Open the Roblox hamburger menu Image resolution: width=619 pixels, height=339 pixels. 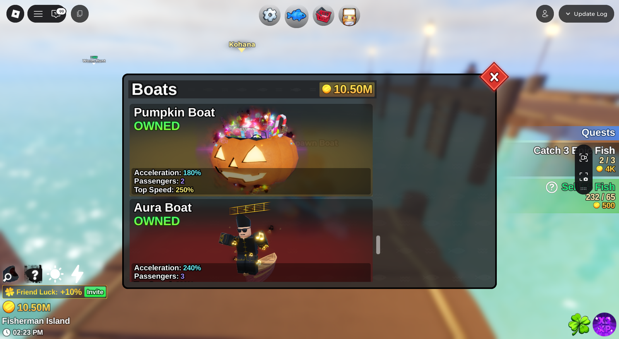coord(38,14)
